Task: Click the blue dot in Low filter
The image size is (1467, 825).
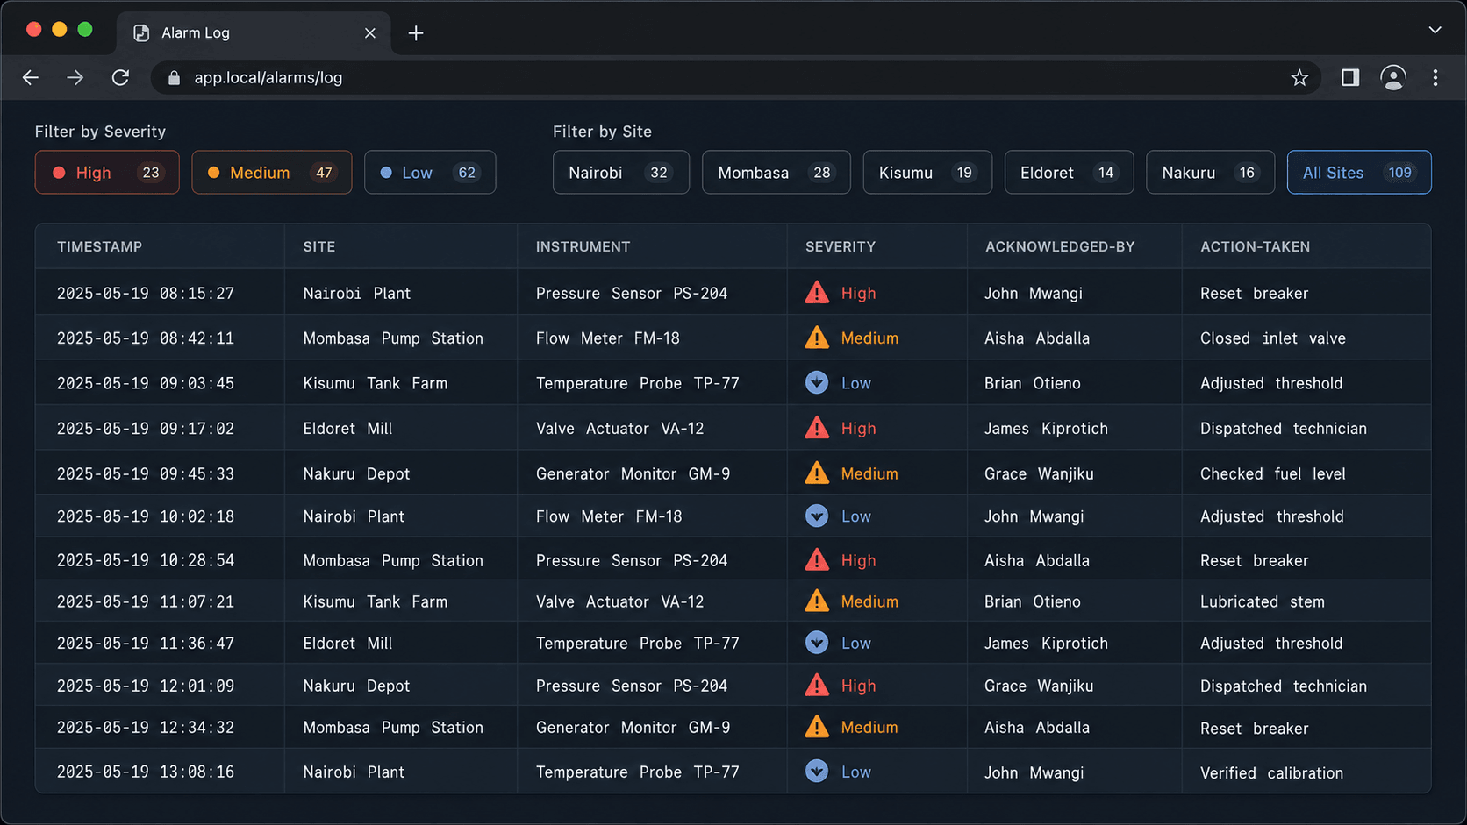Action: 386,173
